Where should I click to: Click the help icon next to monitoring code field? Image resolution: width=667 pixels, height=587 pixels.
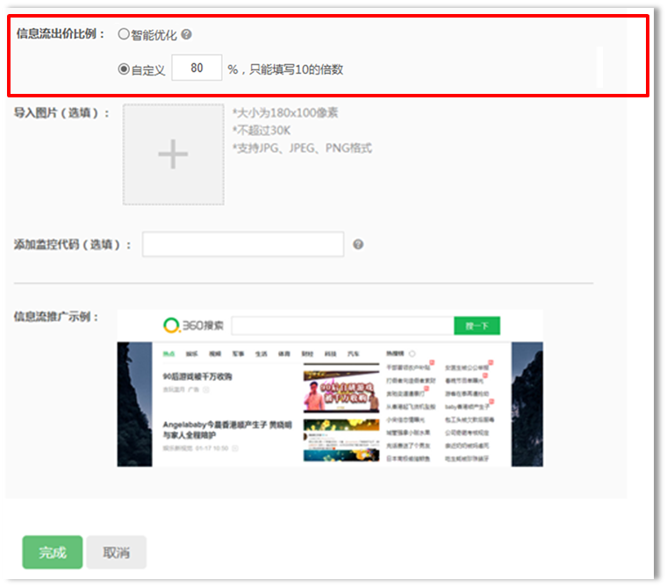coord(358,244)
